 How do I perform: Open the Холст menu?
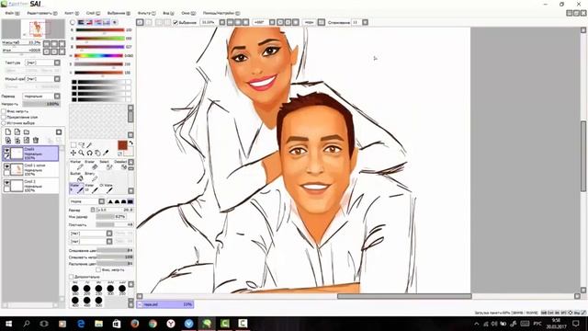pyautogui.click(x=72, y=13)
